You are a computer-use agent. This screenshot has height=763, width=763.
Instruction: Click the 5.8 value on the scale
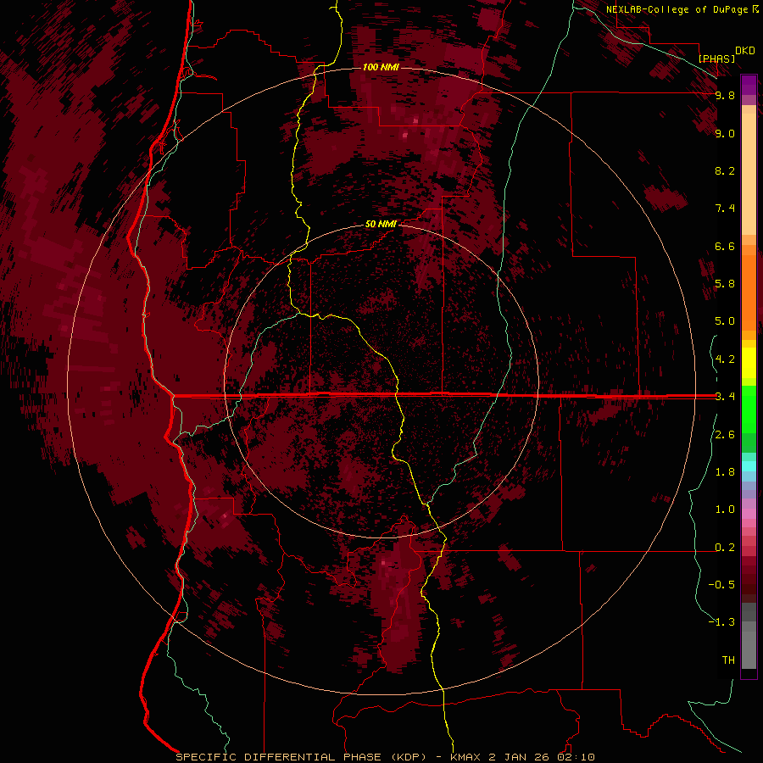pyautogui.click(x=725, y=284)
